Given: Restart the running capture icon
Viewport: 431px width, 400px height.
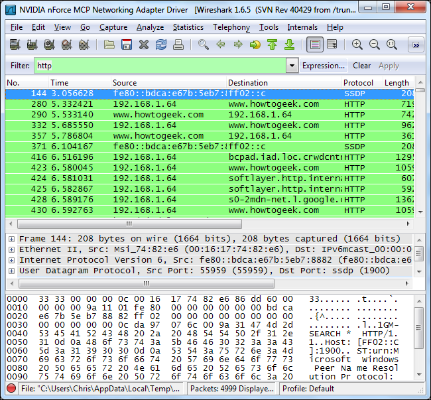Looking at the screenshot, I should (84, 44).
